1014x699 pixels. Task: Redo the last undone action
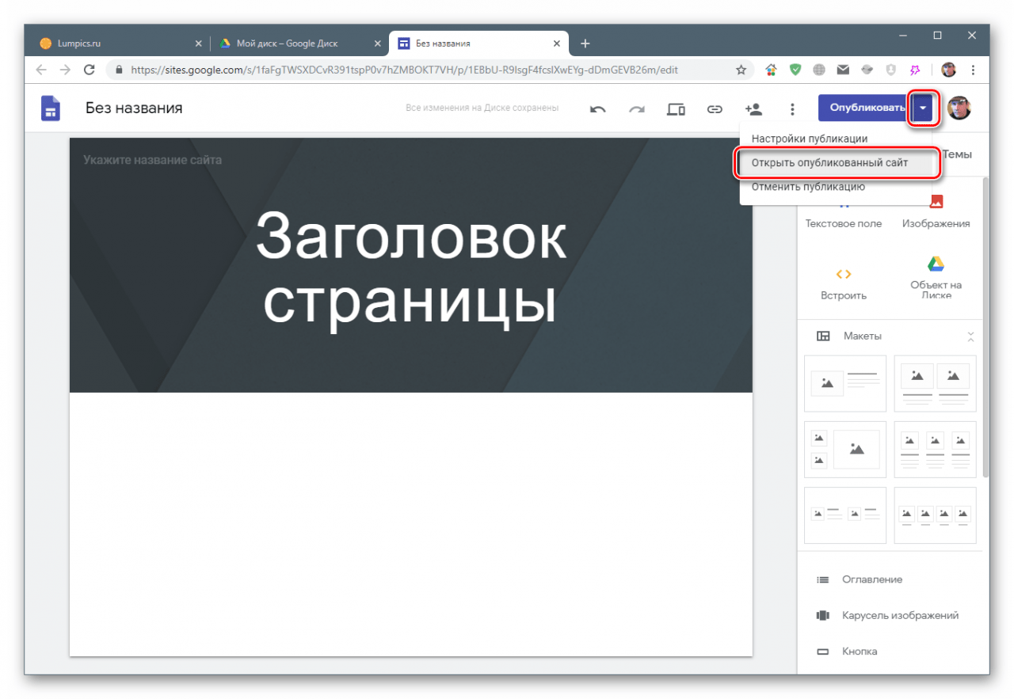click(x=637, y=109)
